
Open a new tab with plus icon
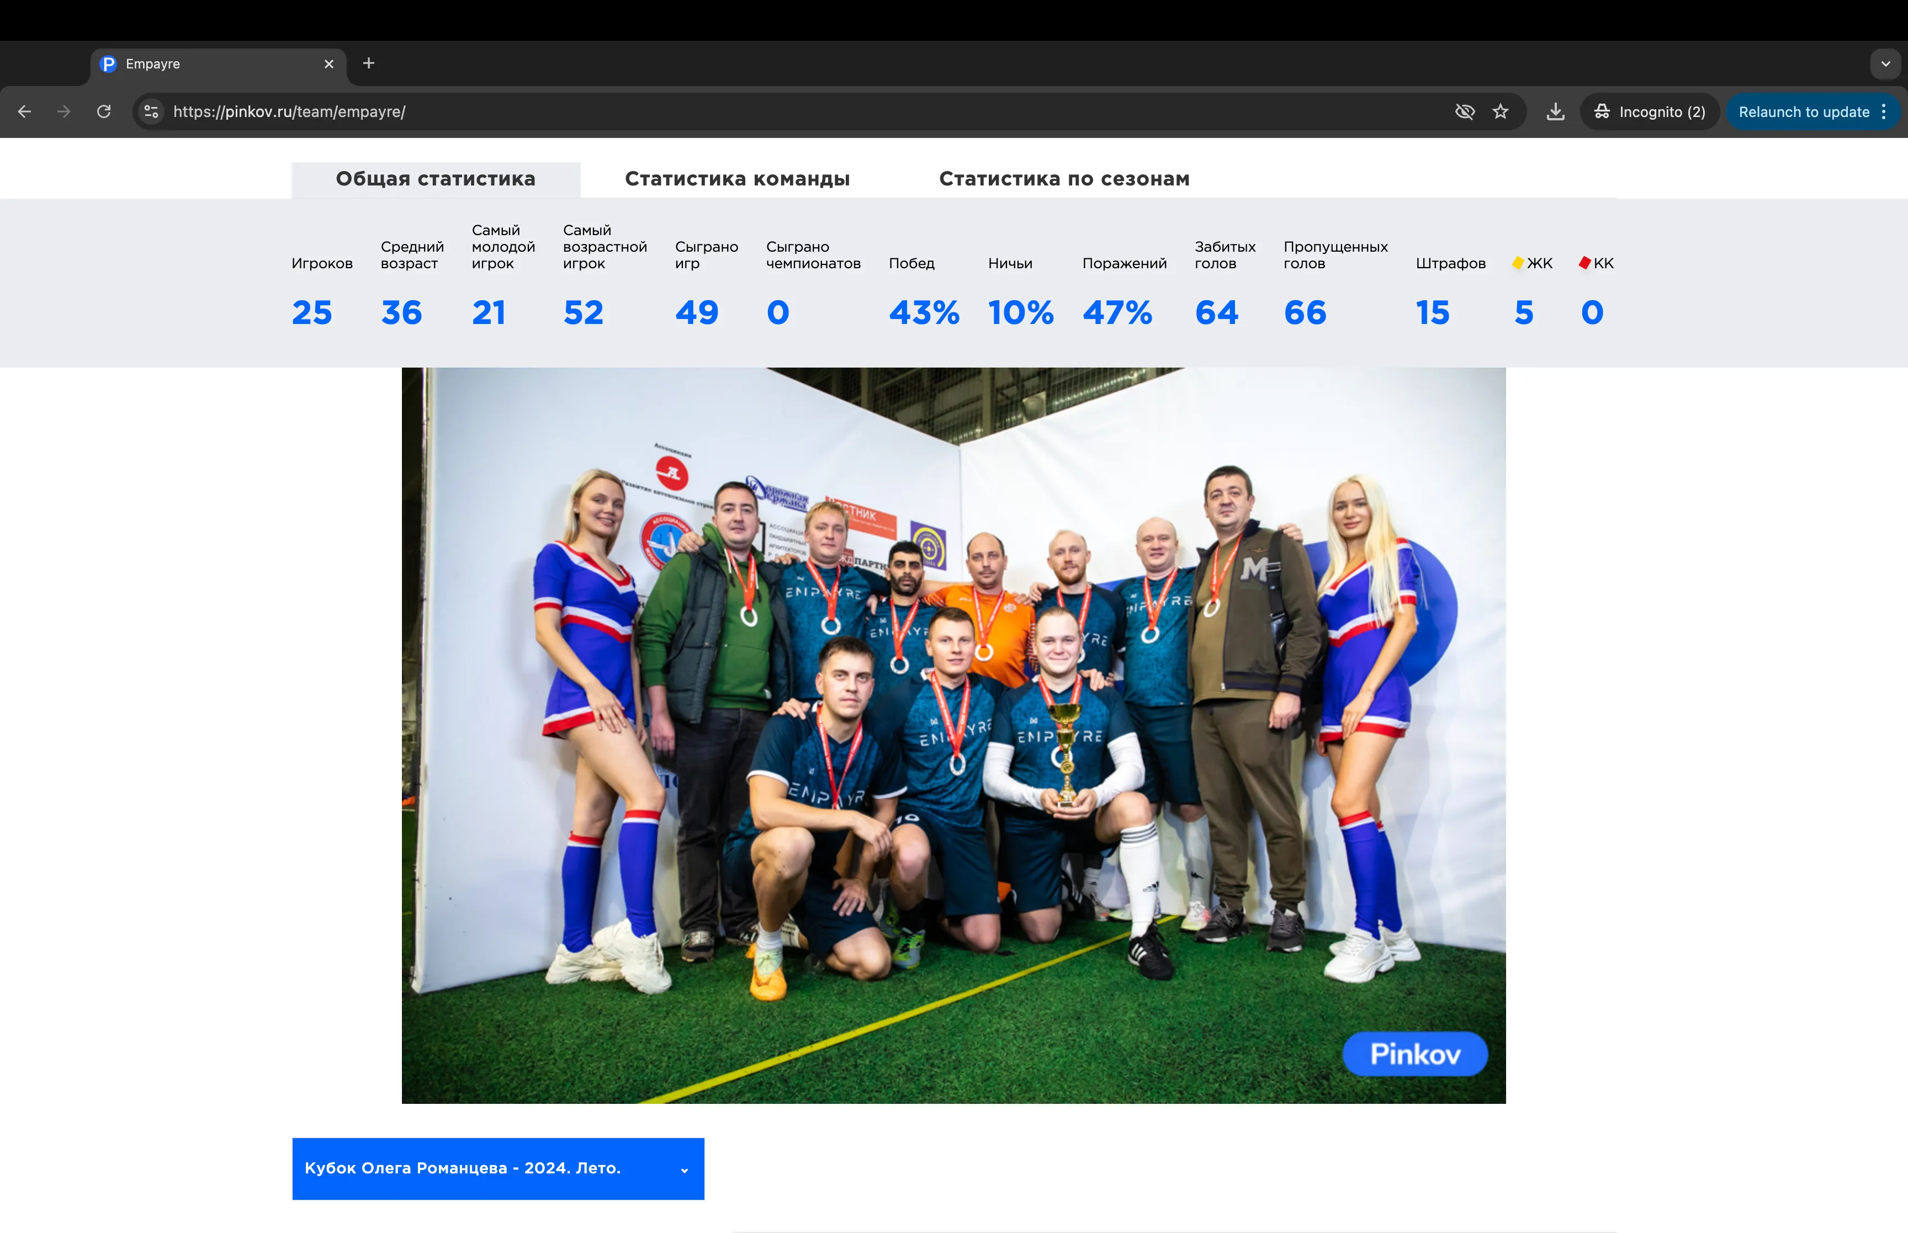coord(368,63)
